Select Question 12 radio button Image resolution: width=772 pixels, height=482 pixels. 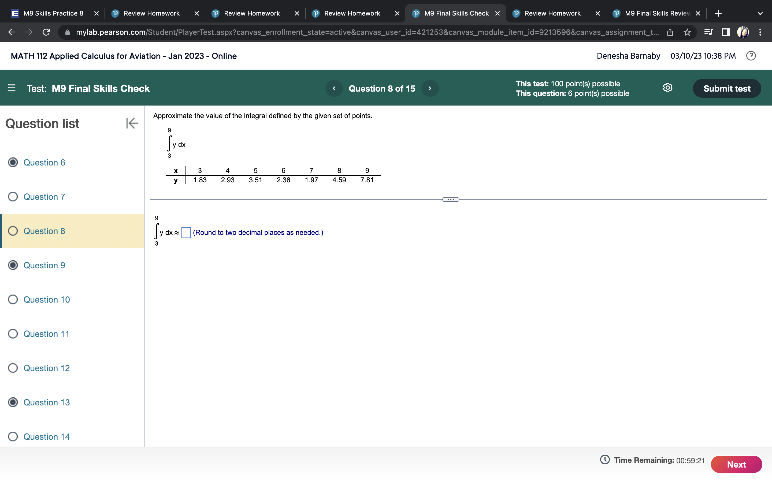(x=13, y=368)
